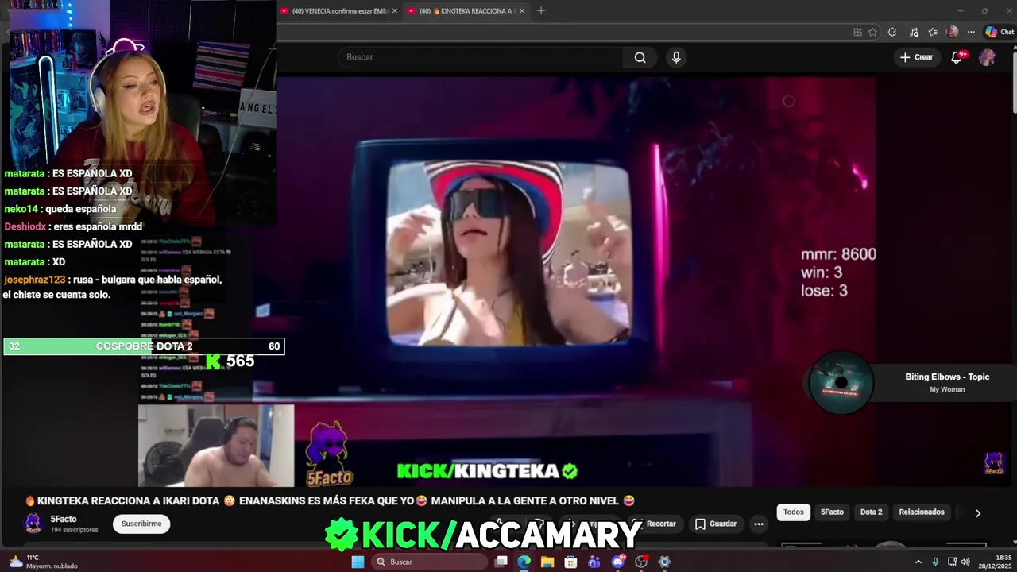Open Discord from taskbar
1017x572 pixels.
(x=617, y=562)
